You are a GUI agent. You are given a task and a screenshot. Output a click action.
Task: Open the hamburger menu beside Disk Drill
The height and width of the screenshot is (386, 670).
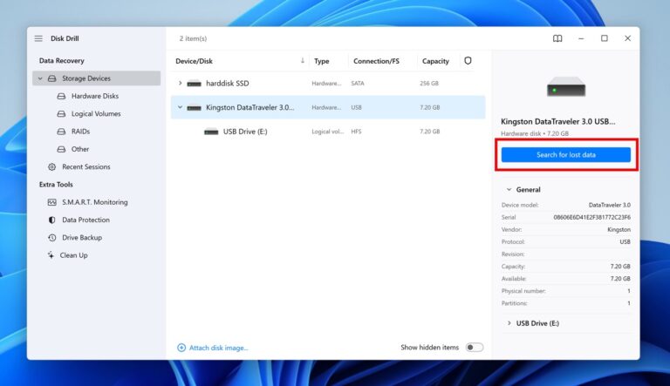point(38,38)
